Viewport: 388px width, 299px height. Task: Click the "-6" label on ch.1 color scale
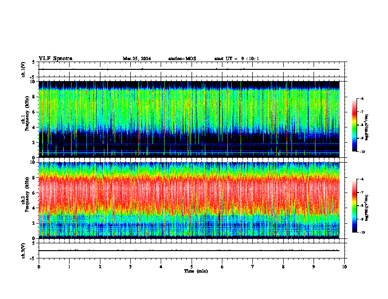(361, 99)
